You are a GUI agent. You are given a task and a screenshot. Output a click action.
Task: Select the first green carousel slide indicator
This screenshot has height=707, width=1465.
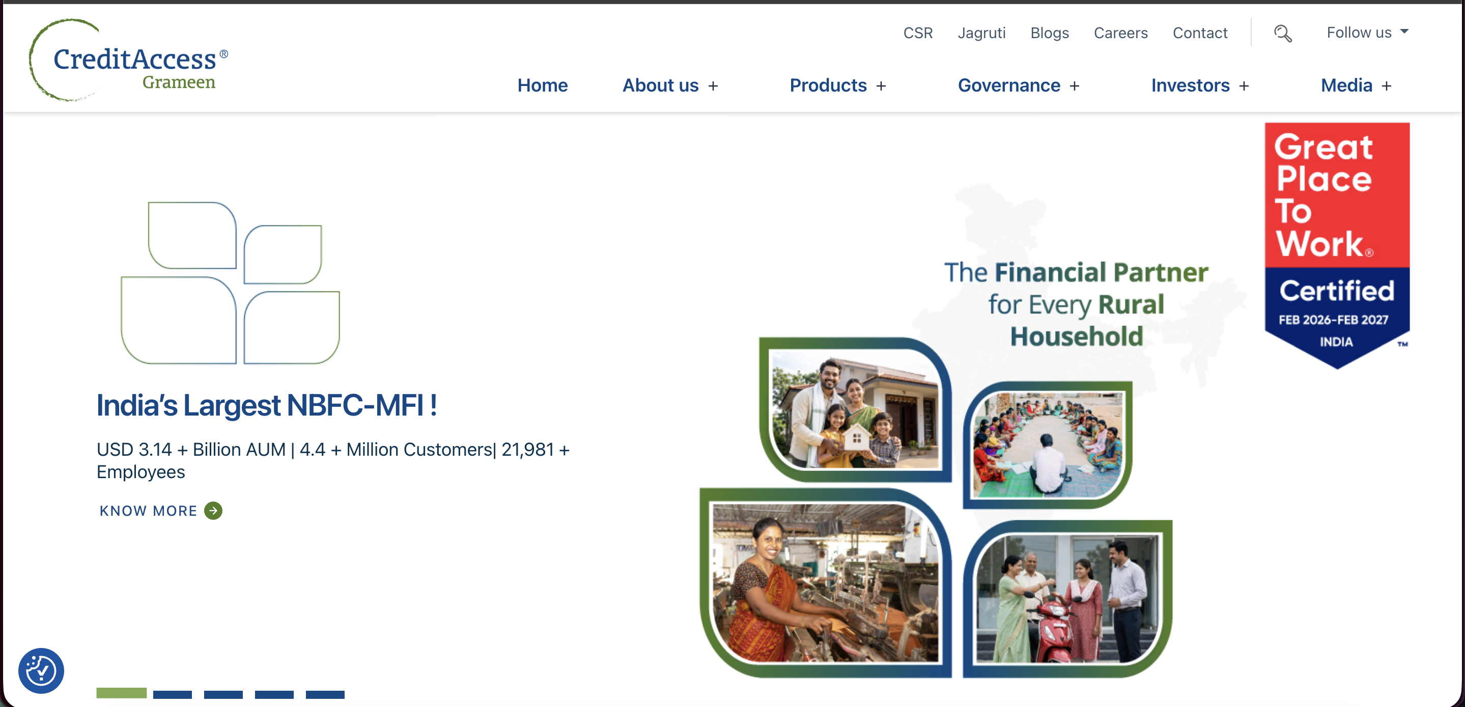[121, 693]
